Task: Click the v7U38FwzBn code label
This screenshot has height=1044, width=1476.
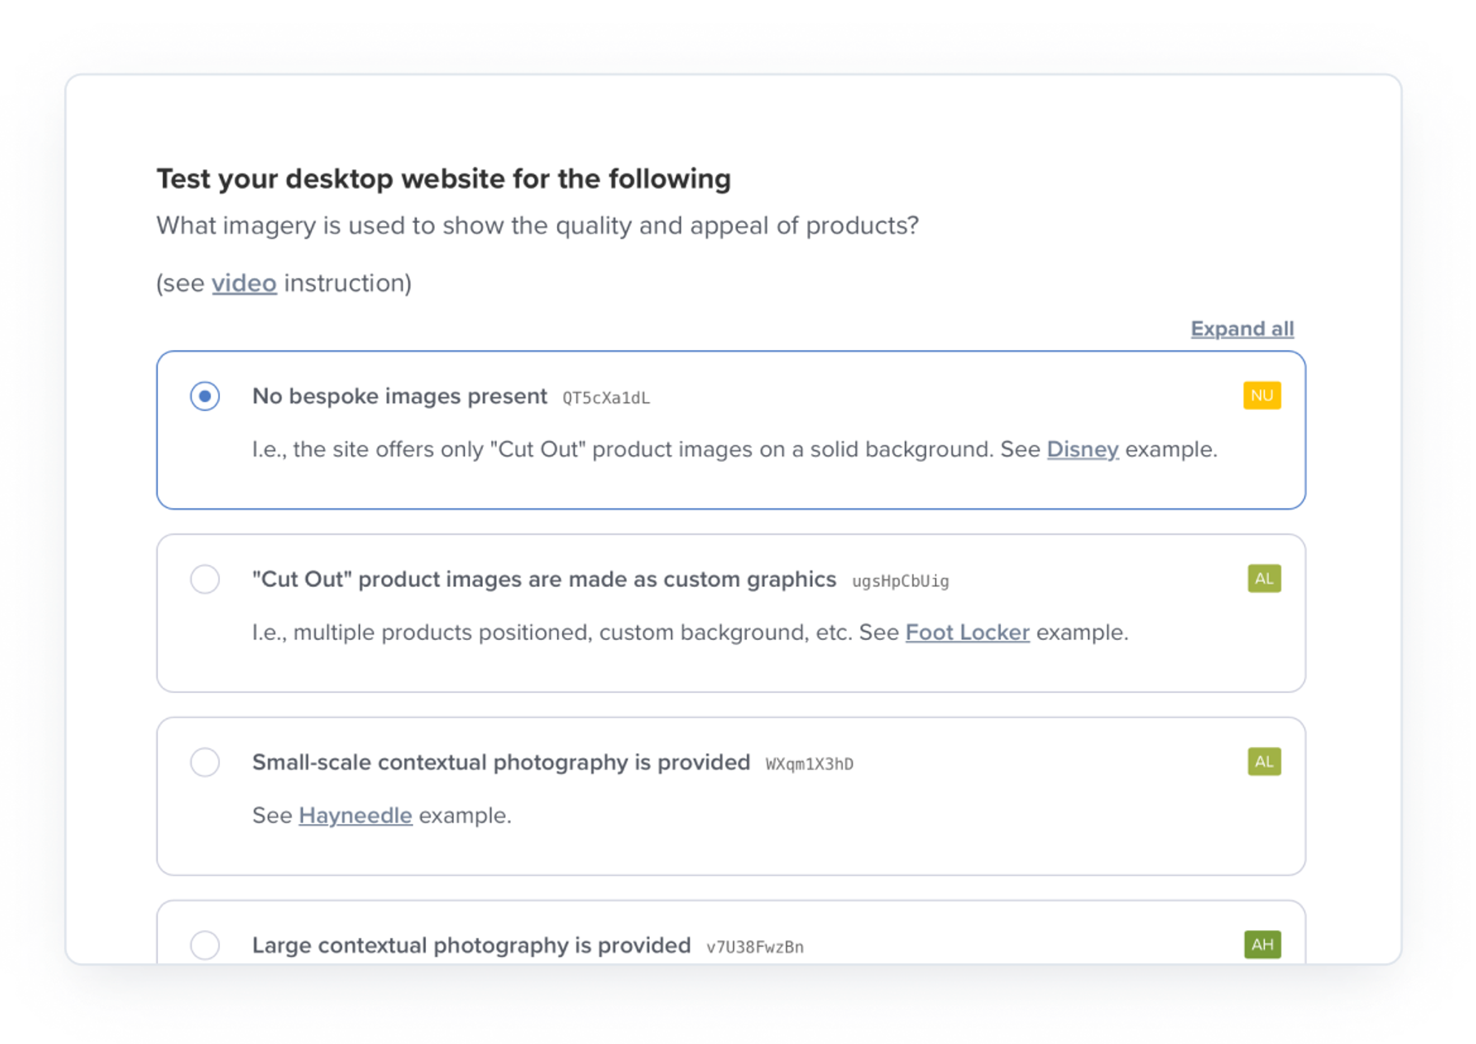Action: point(754,948)
